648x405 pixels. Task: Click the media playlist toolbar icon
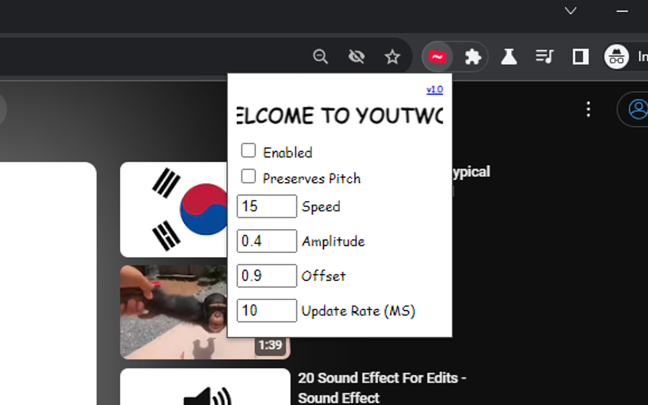545,56
